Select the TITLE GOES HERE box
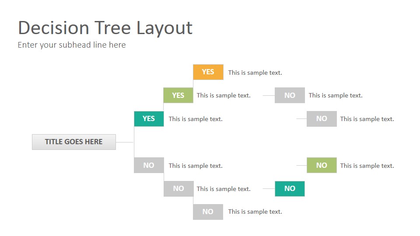Screen dimensions: 420x236 coord(74,142)
